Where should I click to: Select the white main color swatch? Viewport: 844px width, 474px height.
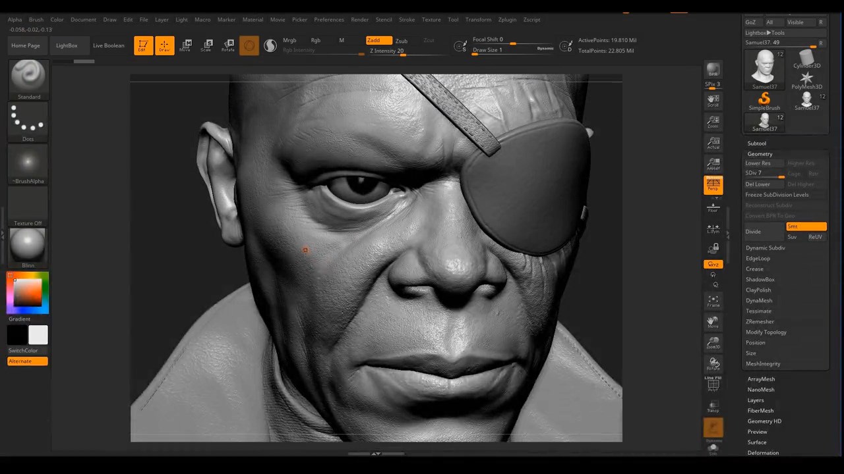[38, 335]
